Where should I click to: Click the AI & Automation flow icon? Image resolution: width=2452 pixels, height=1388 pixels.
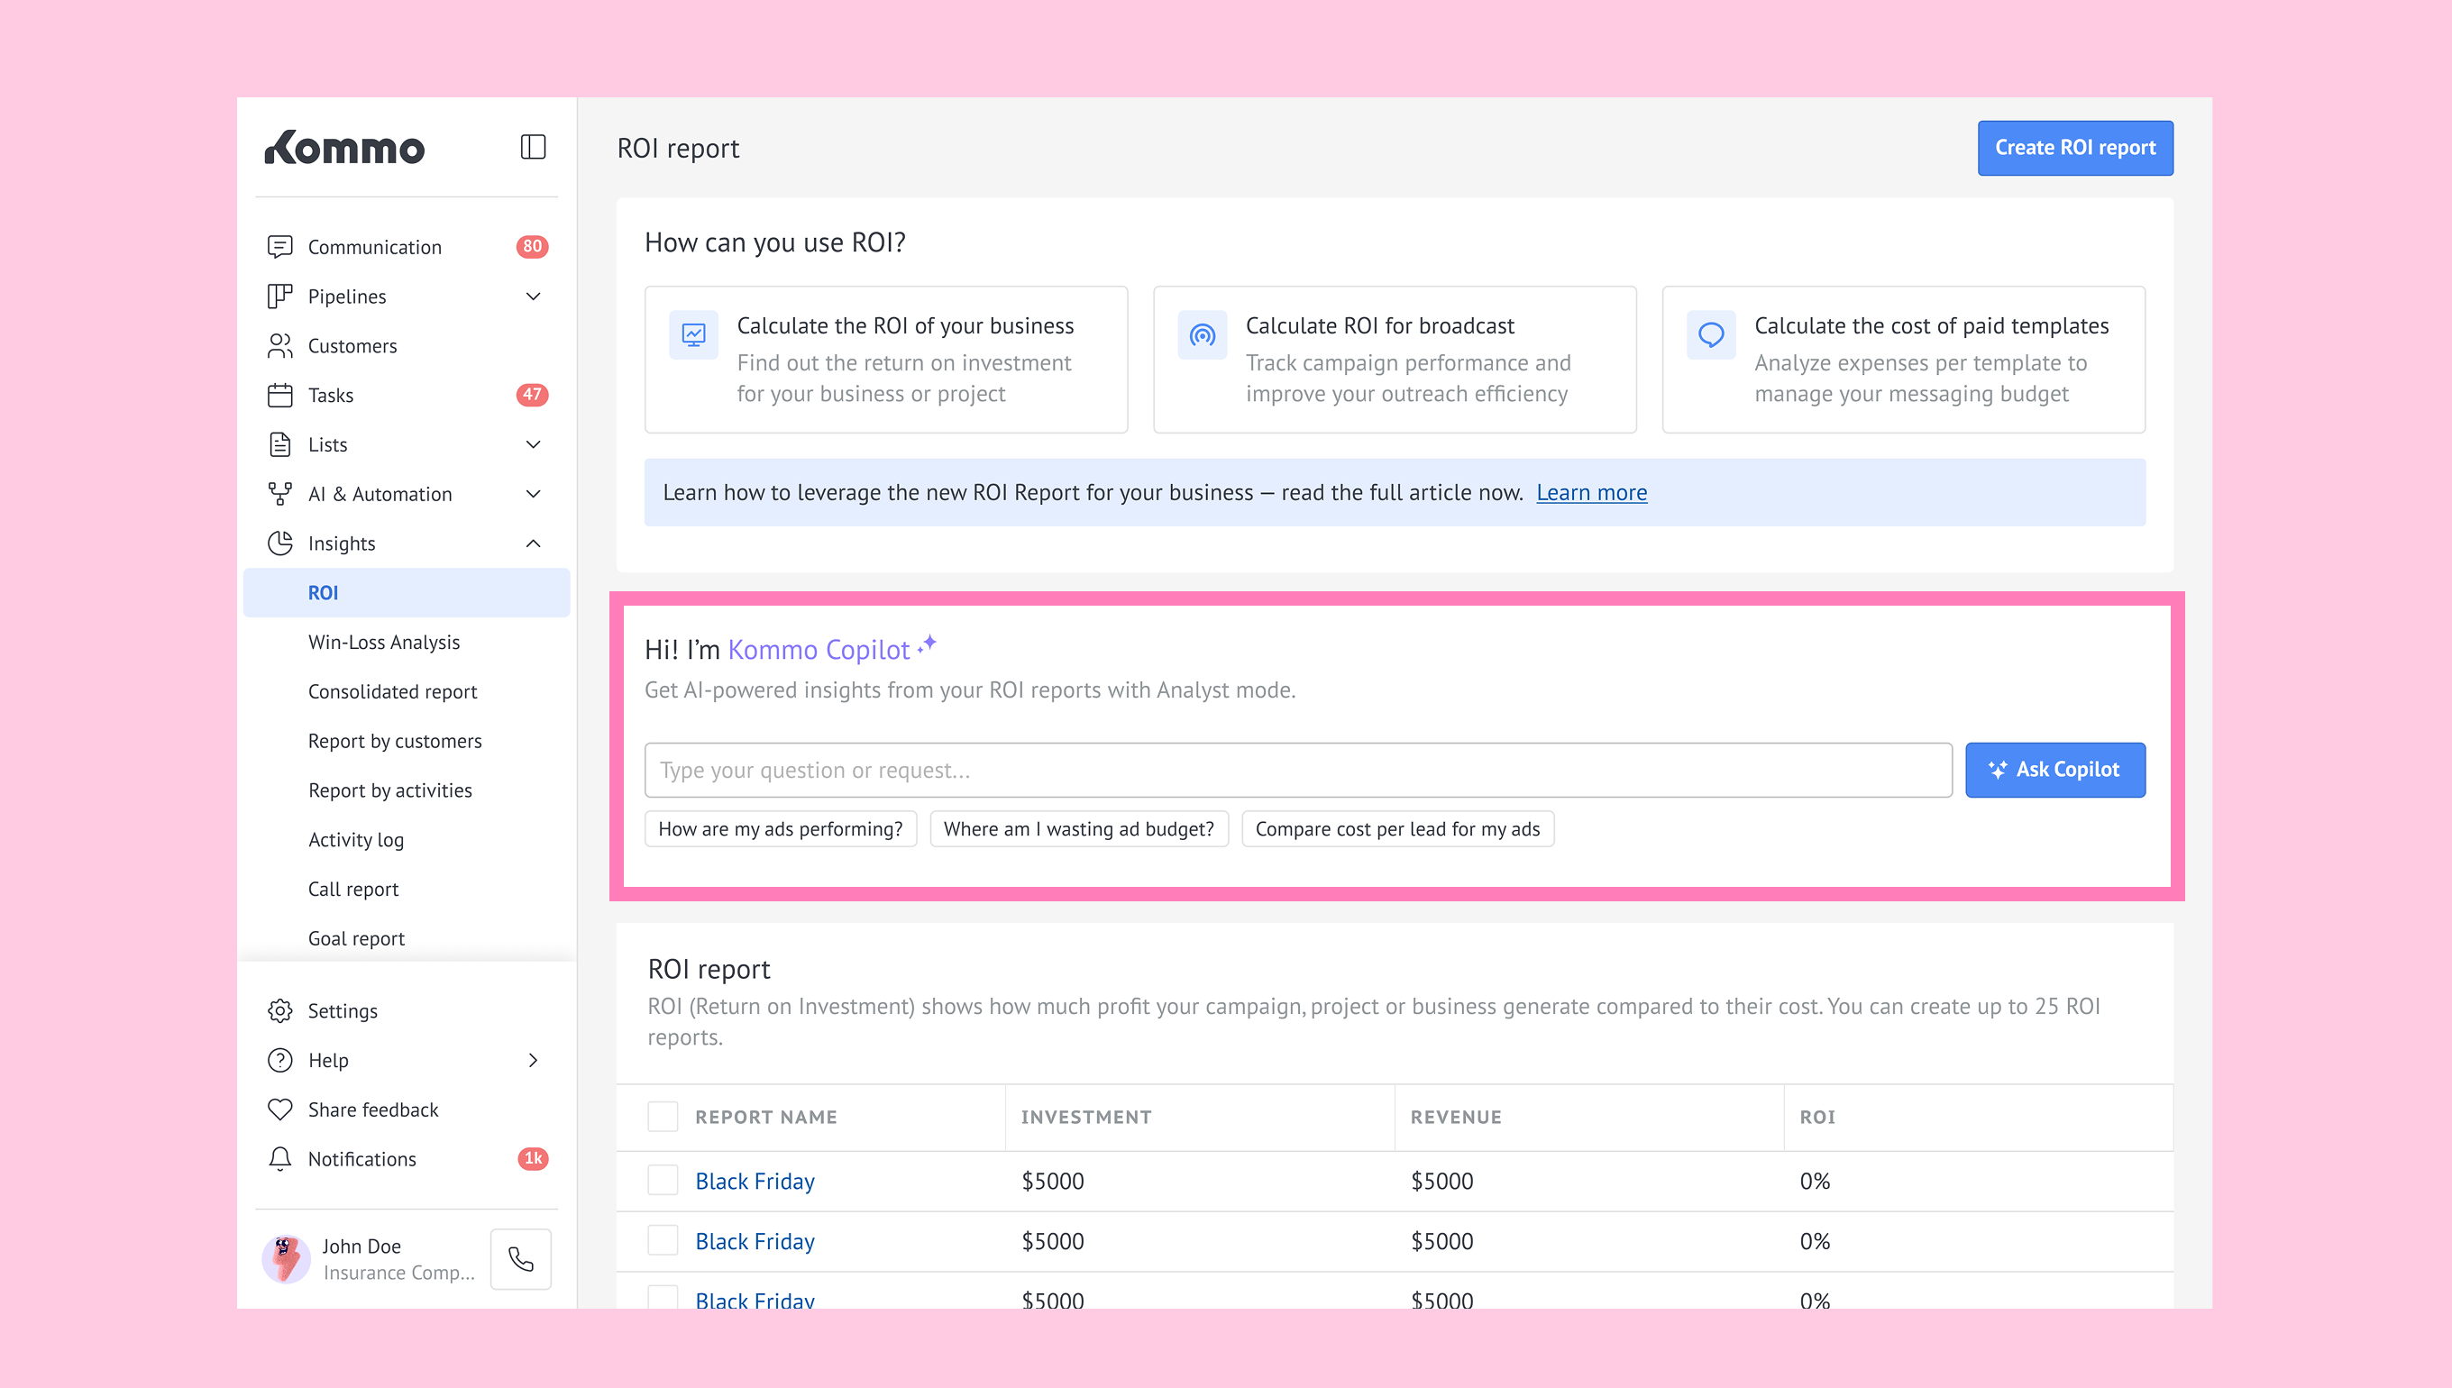pos(279,494)
